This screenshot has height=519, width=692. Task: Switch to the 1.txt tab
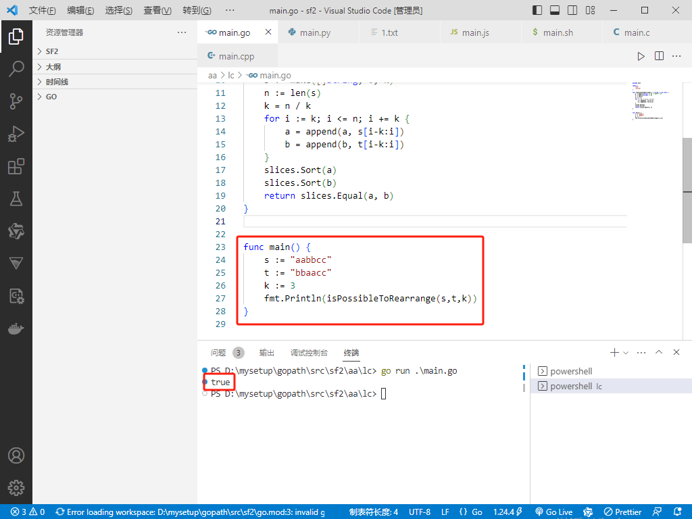(400, 32)
